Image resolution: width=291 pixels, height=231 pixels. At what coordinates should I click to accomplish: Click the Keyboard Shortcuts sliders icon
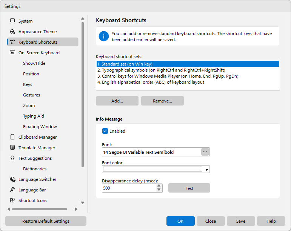12,42
